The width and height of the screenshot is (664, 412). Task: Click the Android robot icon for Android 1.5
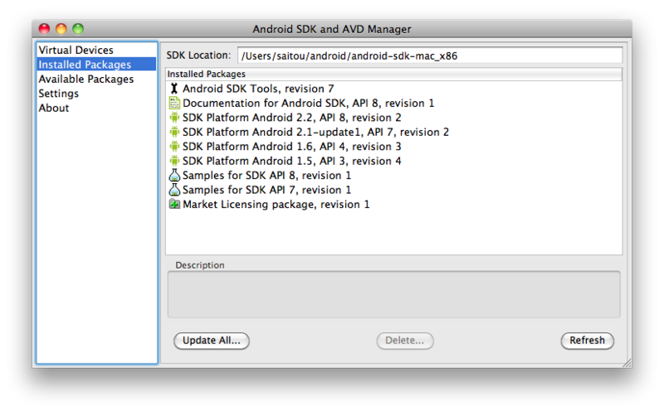[174, 161]
